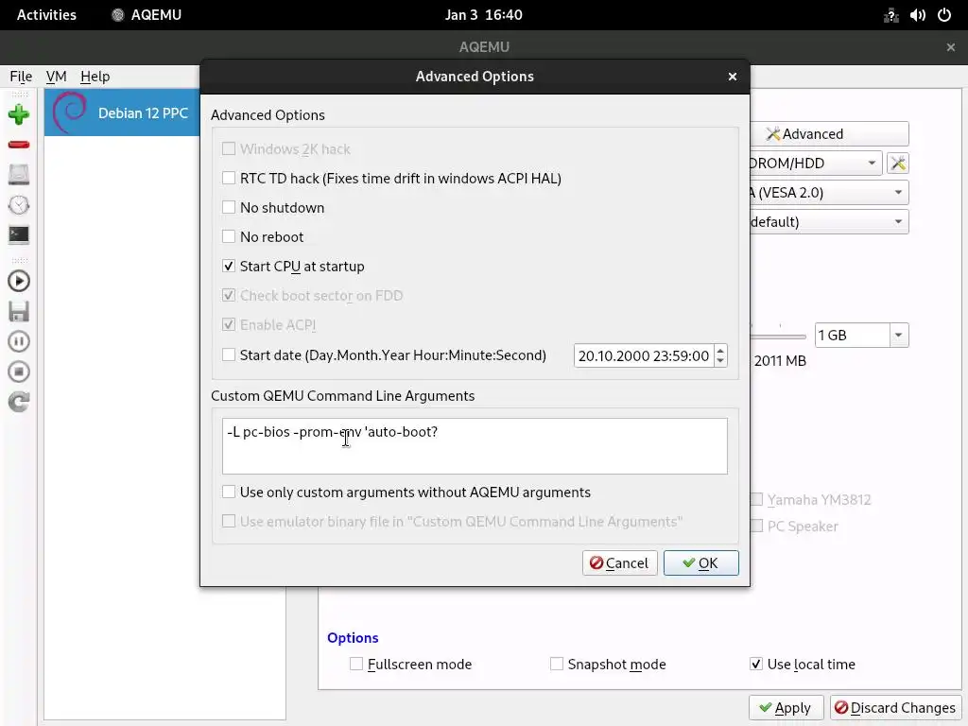Click the memory size slider track
Image resolution: width=968 pixels, height=726 pixels.
coord(778,337)
